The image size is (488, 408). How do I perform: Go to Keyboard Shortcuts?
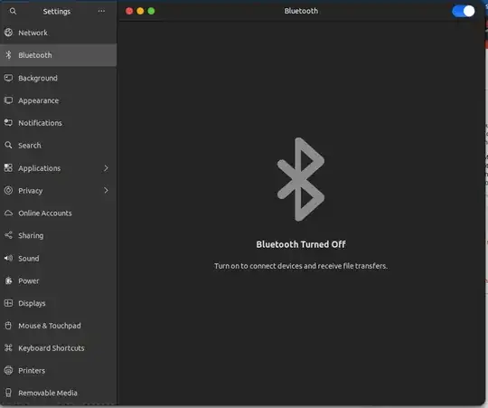[59, 348]
